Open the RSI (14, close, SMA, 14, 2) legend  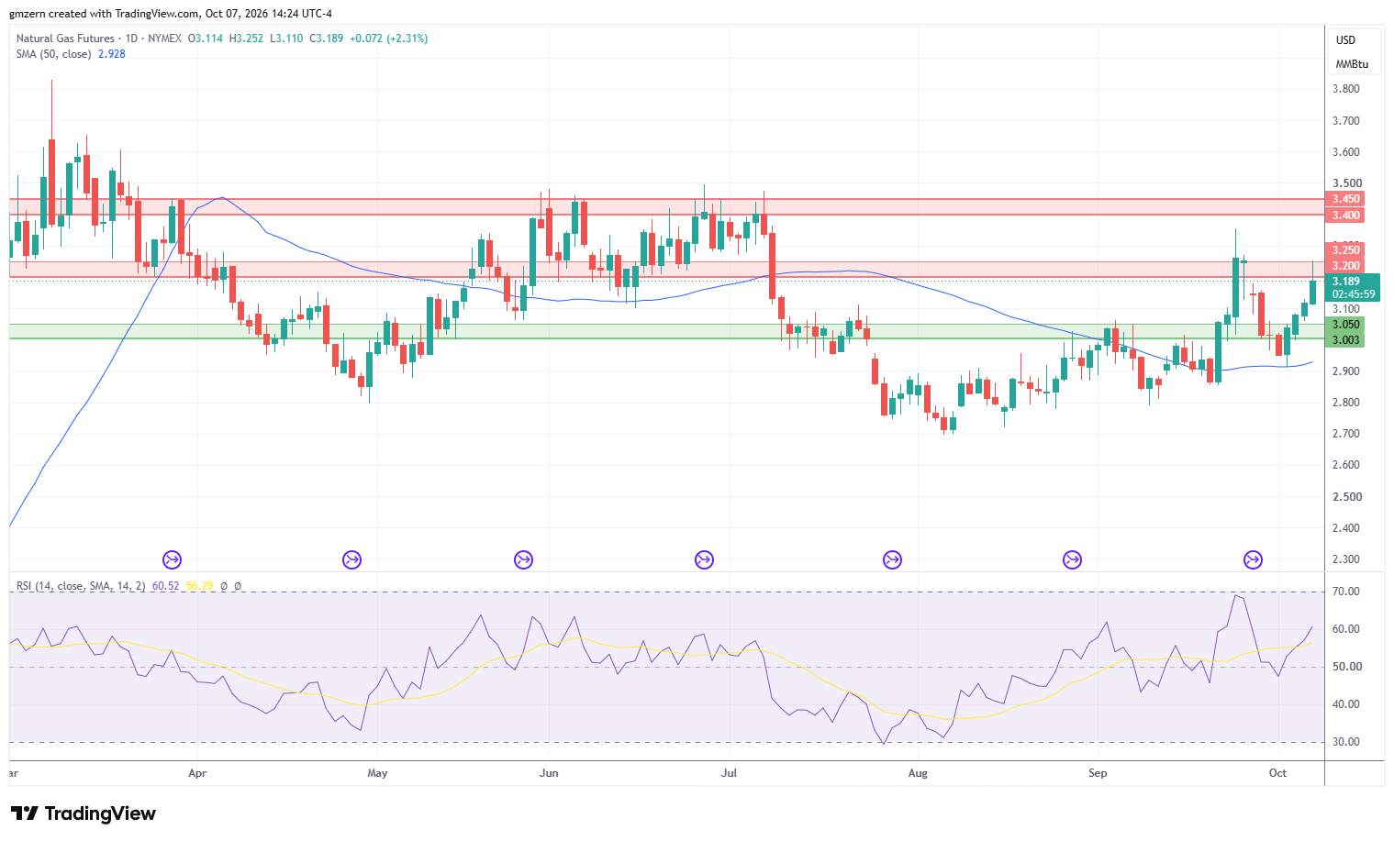(81, 585)
